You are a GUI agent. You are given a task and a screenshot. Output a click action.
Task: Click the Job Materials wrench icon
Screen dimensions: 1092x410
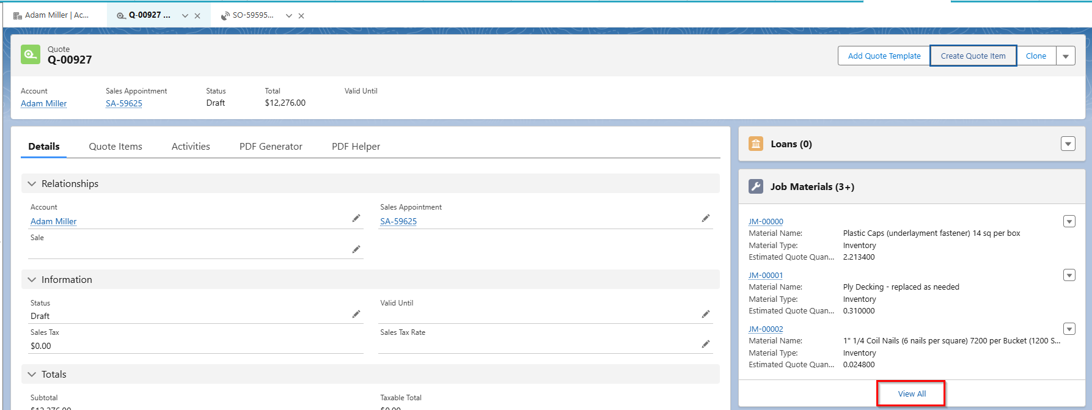(756, 186)
